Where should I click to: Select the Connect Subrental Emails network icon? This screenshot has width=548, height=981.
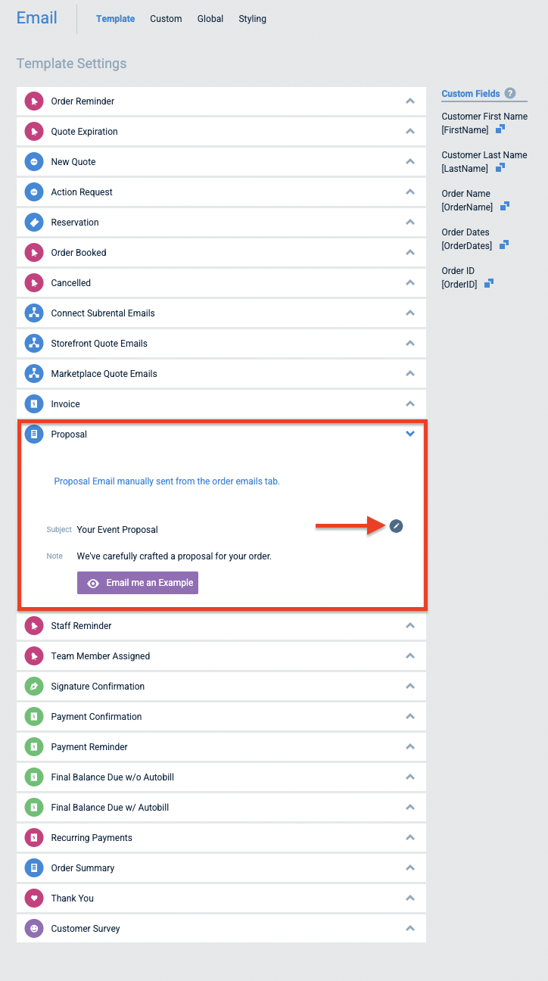(x=33, y=313)
